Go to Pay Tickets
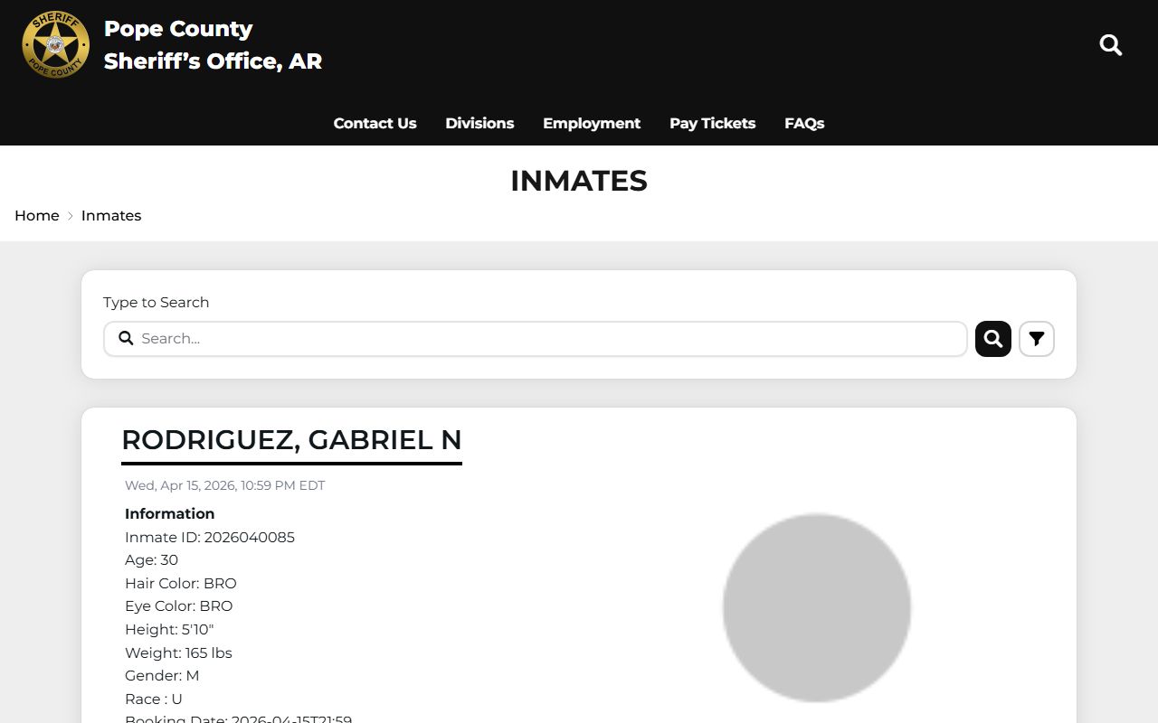 712,124
